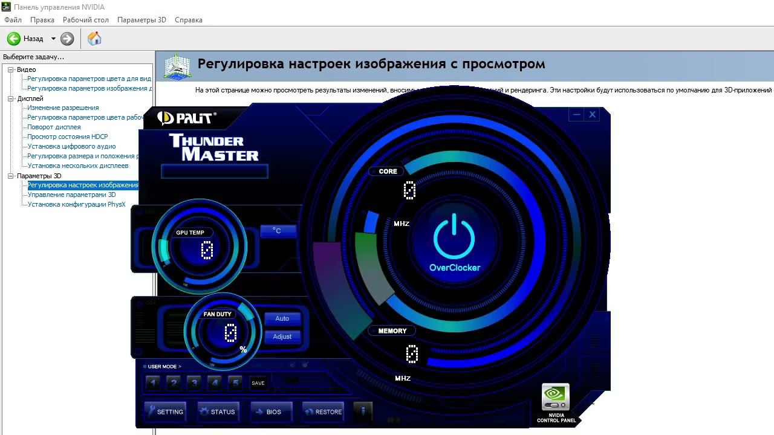Viewport: 774px width, 435px height.
Task: Click the Дисплей category label
Action: (30, 98)
